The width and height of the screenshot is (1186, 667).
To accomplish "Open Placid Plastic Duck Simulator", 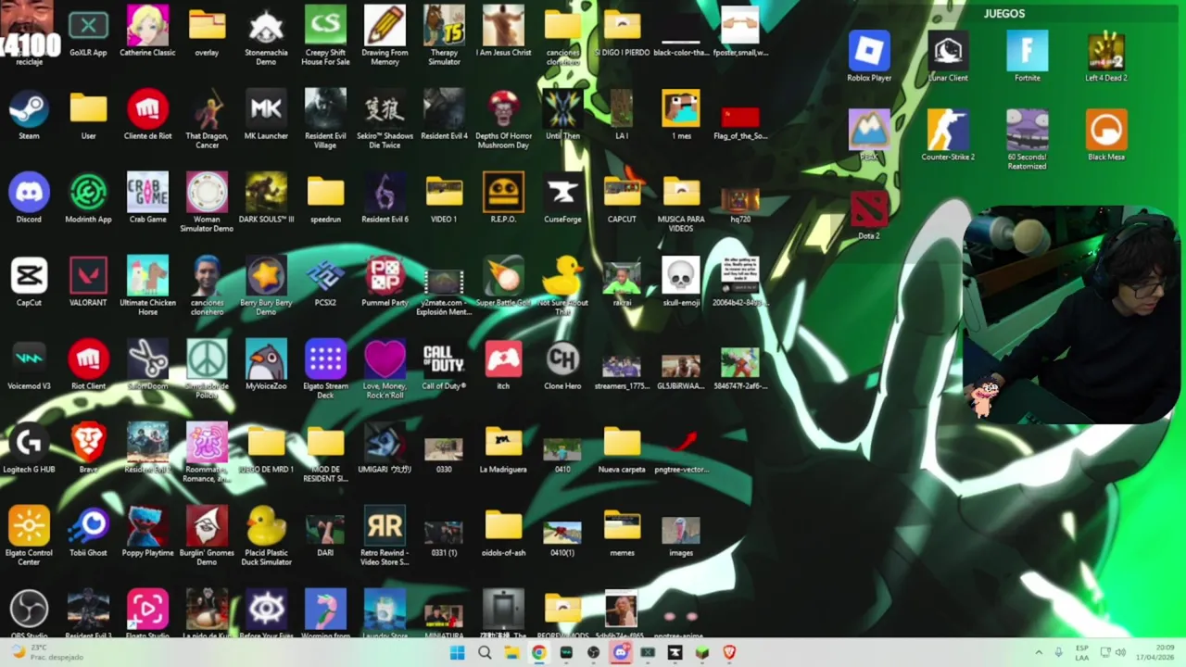I will pyautogui.click(x=266, y=537).
